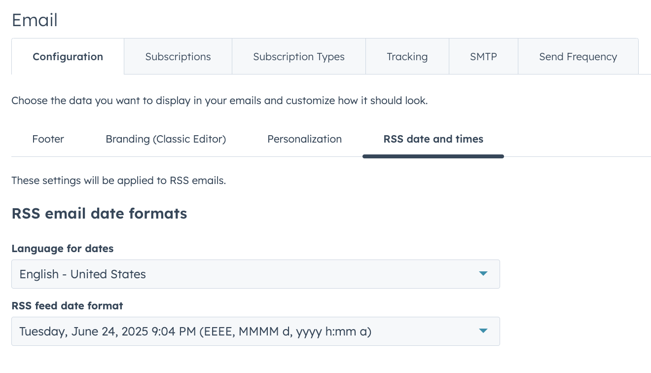Return to the Configuration tab
This screenshot has width=651, height=373.
(68, 56)
